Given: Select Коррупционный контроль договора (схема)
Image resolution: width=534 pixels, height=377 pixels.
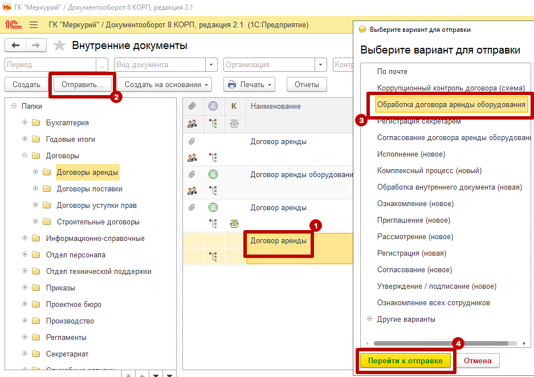Looking at the screenshot, I should click(451, 88).
